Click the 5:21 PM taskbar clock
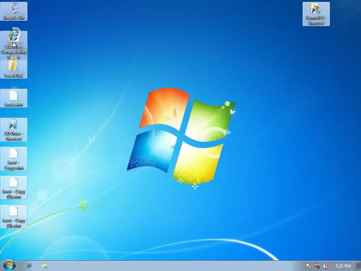This screenshot has height=271, width=361. (x=343, y=266)
